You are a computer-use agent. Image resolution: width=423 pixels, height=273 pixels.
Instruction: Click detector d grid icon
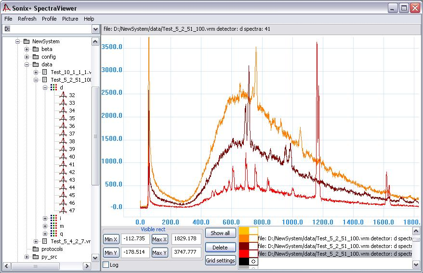[54, 87]
